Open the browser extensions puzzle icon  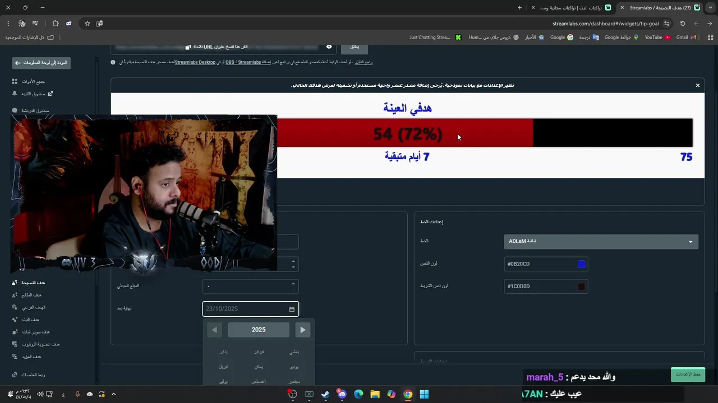tap(56, 24)
